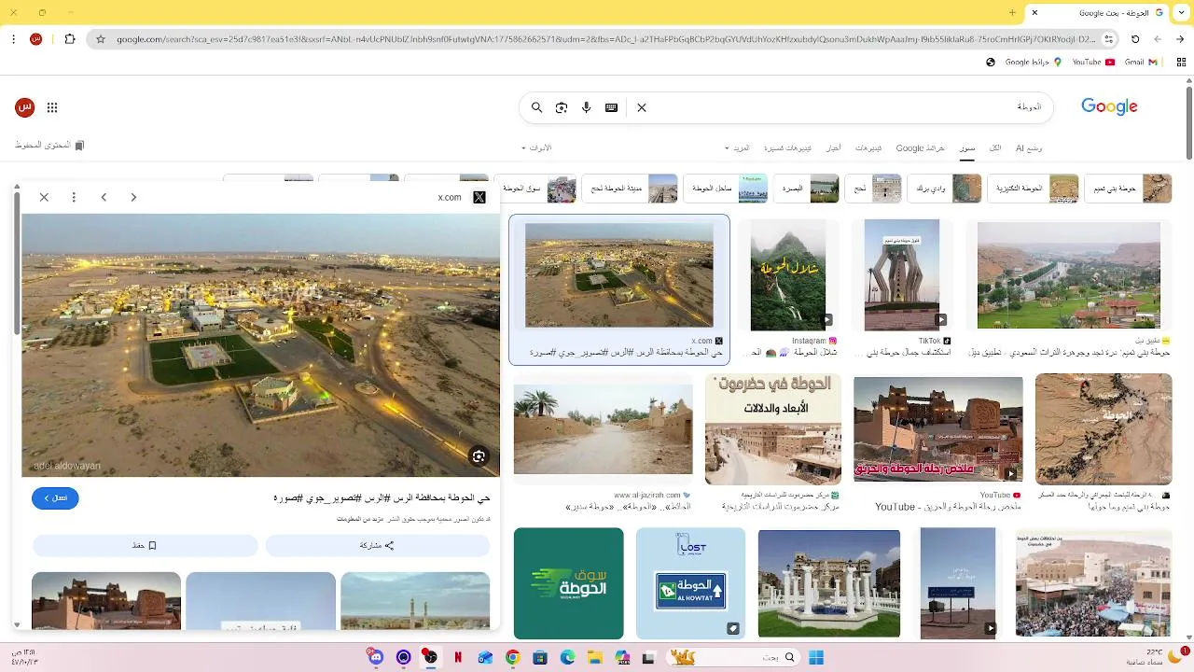
Task: Open x.com source link in preview
Action: point(462,197)
